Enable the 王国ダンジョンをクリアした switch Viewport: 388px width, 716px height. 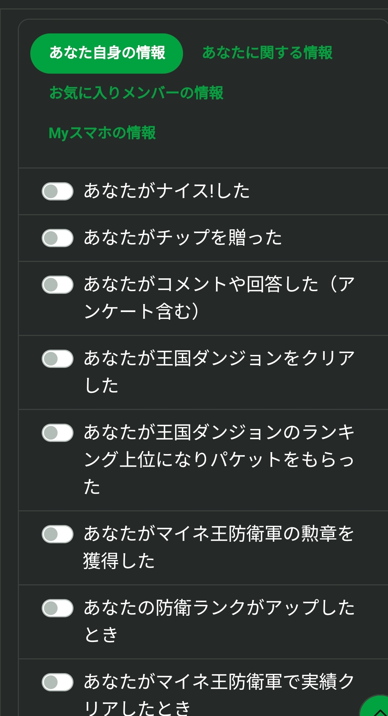58,359
